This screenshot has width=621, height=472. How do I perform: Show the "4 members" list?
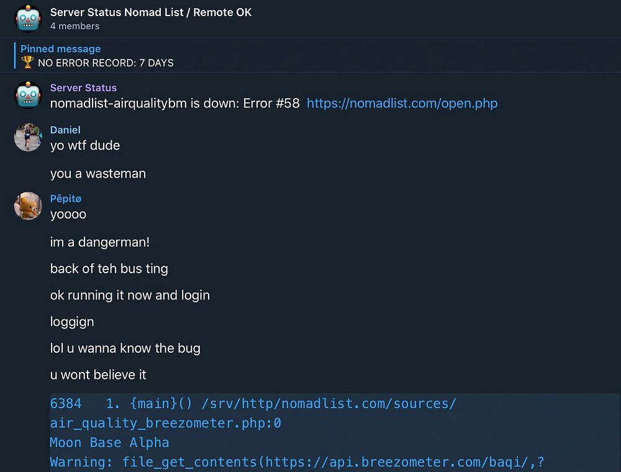click(x=75, y=26)
